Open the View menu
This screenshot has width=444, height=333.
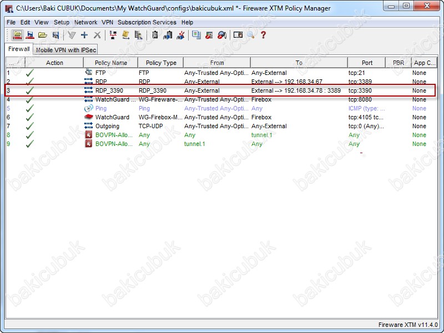click(x=42, y=22)
